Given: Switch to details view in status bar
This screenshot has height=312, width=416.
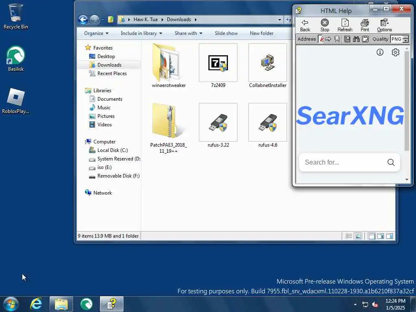Looking at the screenshot, I should pyautogui.click(x=349, y=236).
